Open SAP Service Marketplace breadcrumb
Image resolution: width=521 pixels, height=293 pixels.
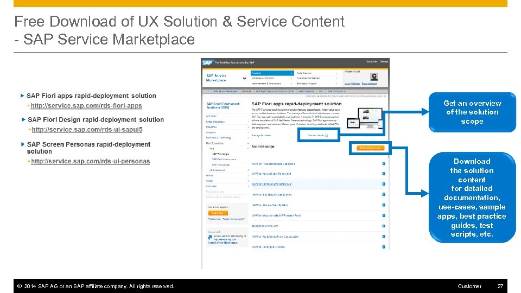tap(225, 91)
